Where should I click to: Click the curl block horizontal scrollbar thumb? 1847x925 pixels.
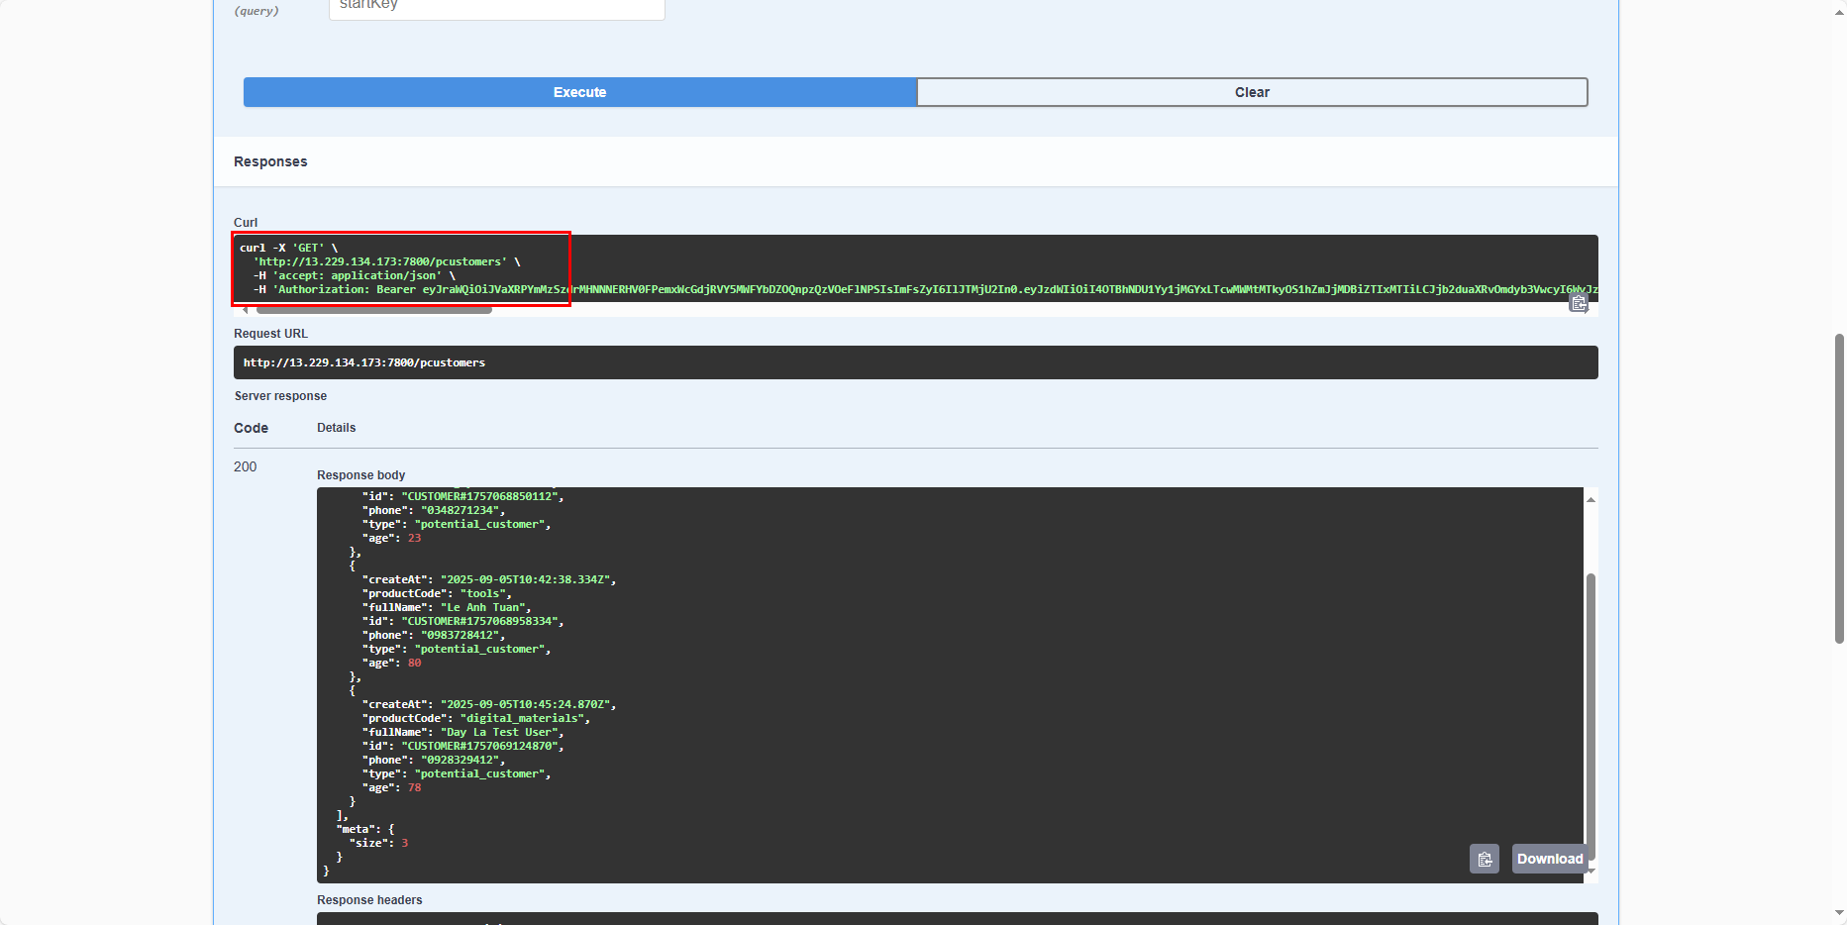[x=373, y=310]
